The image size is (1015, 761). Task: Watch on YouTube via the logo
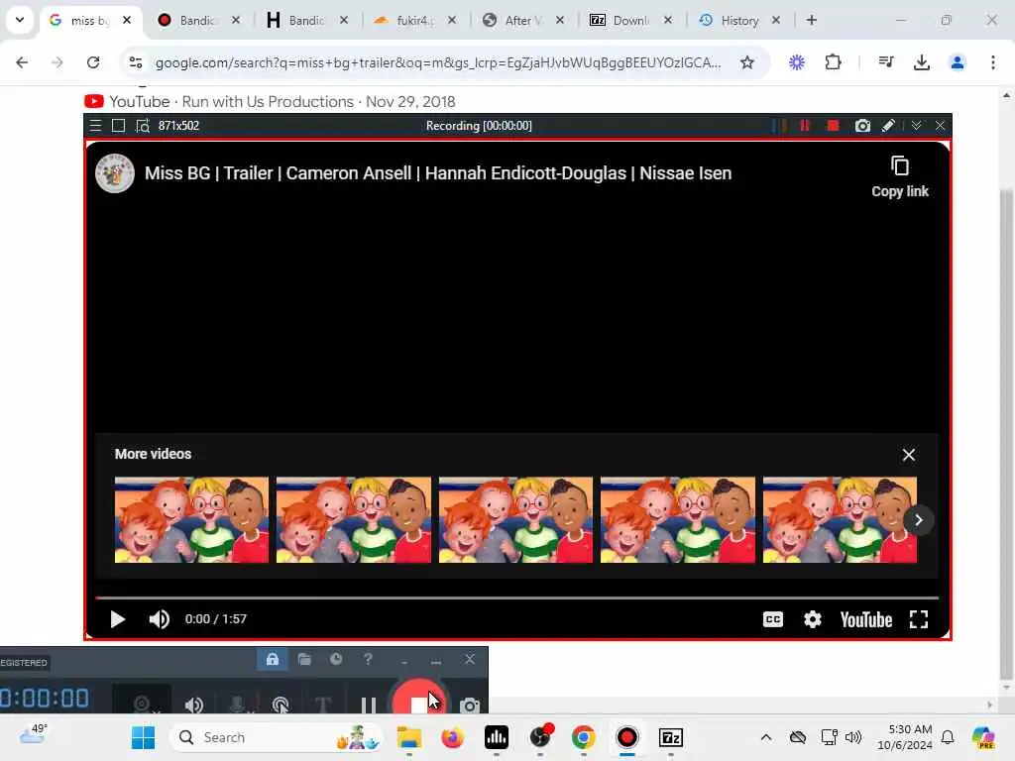(866, 620)
